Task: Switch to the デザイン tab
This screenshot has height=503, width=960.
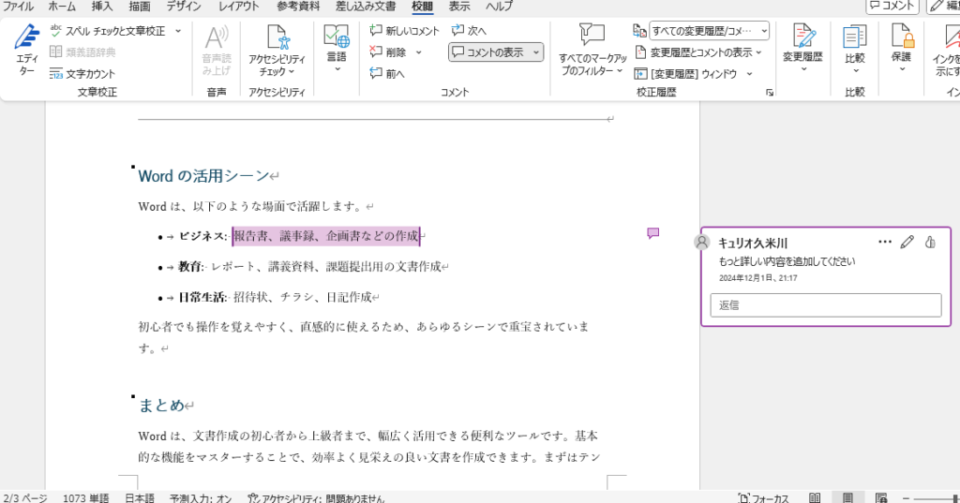Action: coord(184,7)
